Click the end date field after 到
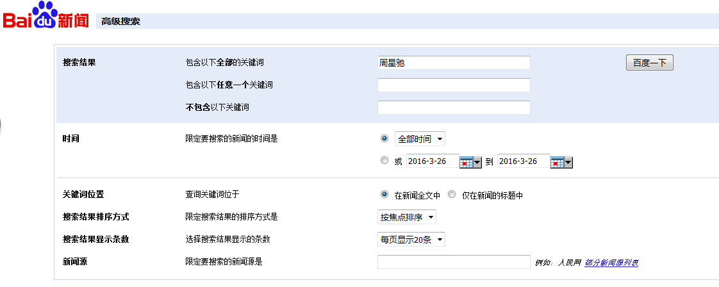Image resolution: width=719 pixels, height=287 pixels. tap(524, 161)
